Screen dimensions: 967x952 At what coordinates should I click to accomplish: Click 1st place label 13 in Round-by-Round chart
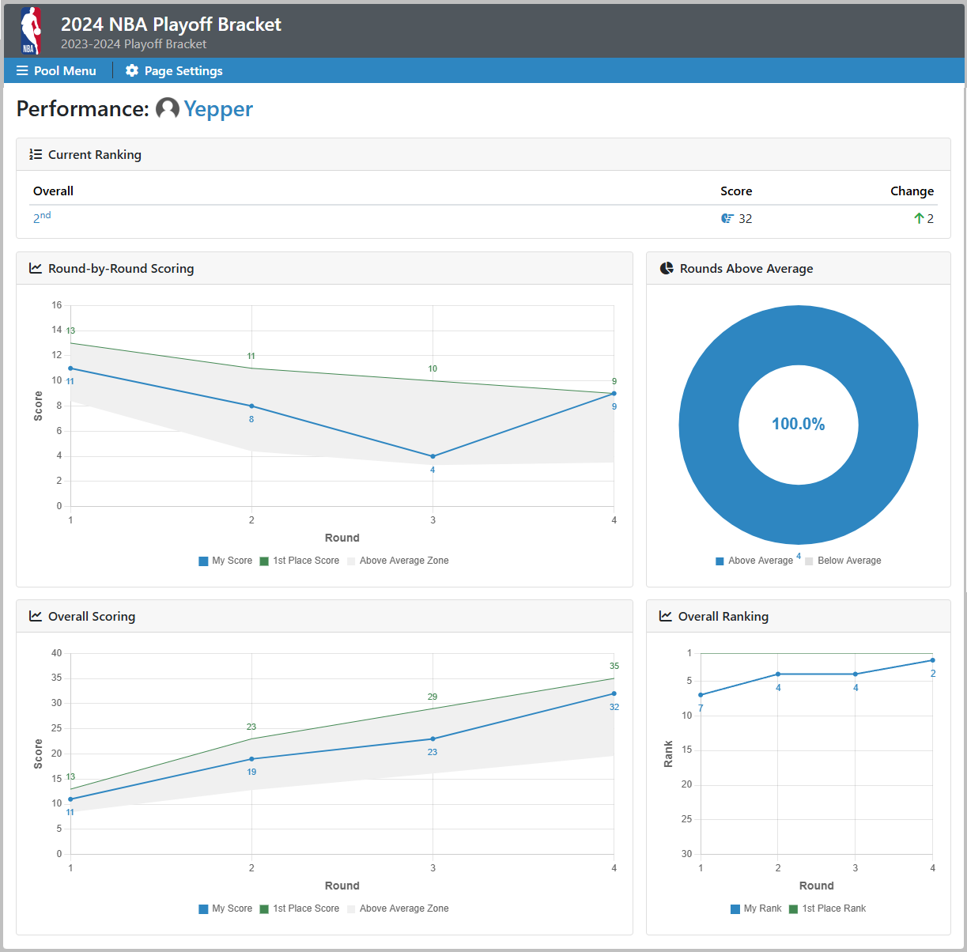[70, 331]
